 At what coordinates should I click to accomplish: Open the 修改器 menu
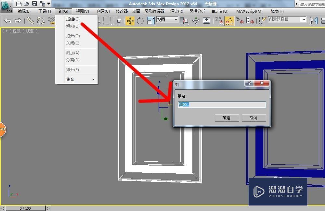[122, 11]
